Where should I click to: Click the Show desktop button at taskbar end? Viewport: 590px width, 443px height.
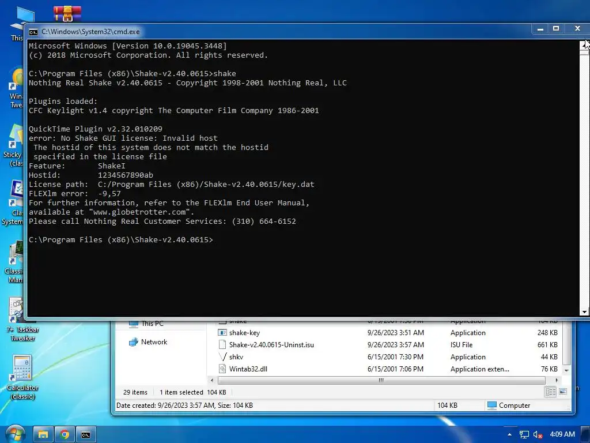click(x=585, y=434)
